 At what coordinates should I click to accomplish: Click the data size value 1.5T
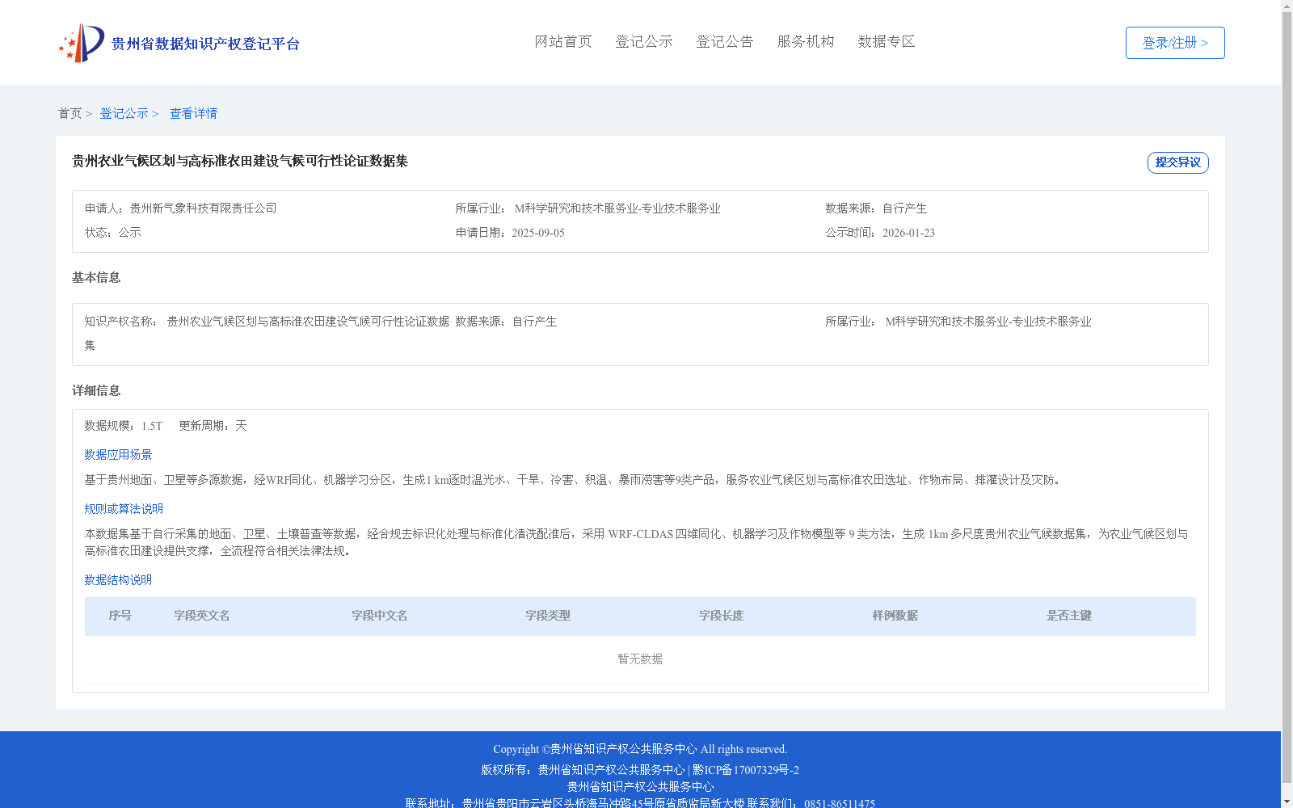pyautogui.click(x=152, y=426)
